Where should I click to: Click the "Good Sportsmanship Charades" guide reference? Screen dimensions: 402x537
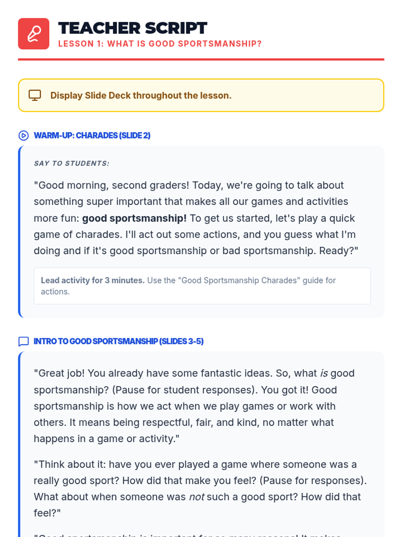(239, 281)
